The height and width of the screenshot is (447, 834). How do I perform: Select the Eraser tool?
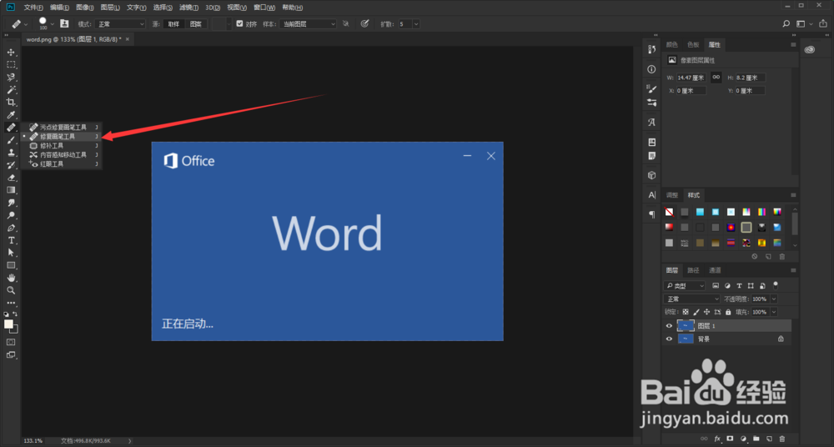click(x=11, y=178)
